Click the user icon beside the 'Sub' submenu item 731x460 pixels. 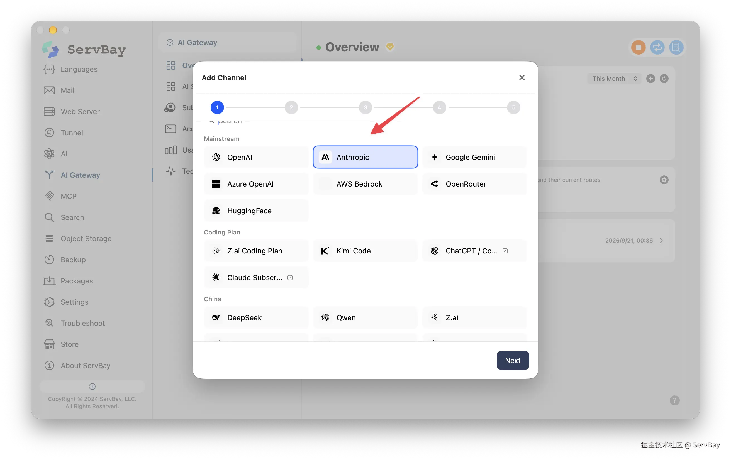click(170, 108)
